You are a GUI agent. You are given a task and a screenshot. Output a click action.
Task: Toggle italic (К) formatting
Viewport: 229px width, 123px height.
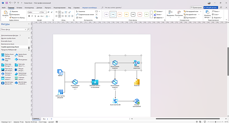pos(32,16)
